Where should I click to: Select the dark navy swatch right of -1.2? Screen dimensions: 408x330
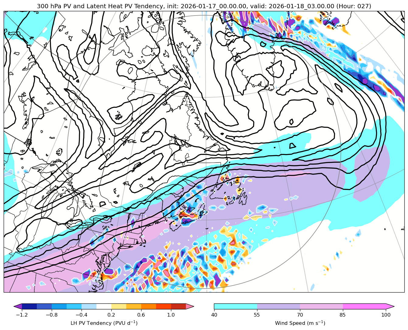[x=29, y=306]
